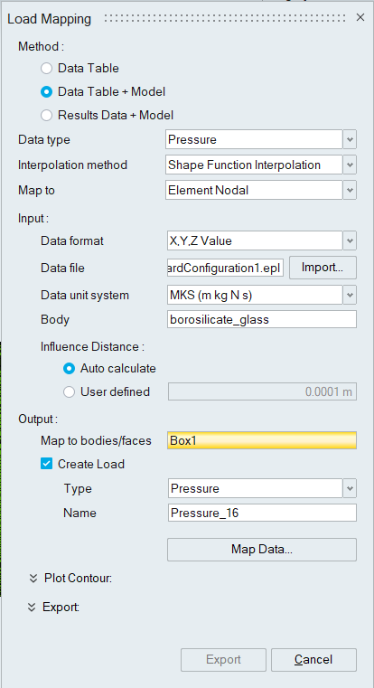374x688 pixels.
Task: Select the Data Table method
Action: click(46, 69)
